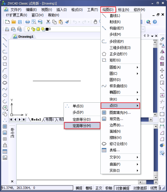Viewport: 167px width, 192px height.
Task: Toggle 线宽 lineweight display
Action: [154, 188]
